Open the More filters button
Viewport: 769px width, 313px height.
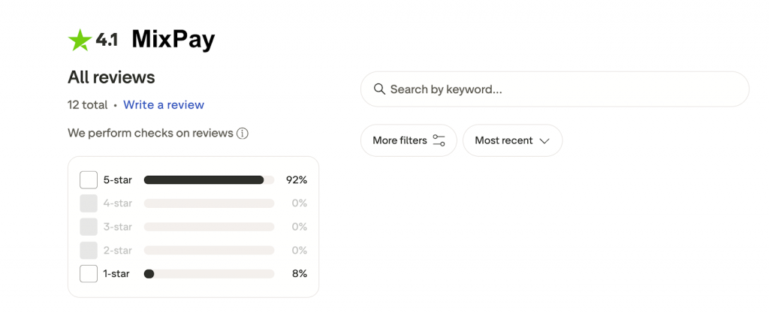click(x=408, y=140)
